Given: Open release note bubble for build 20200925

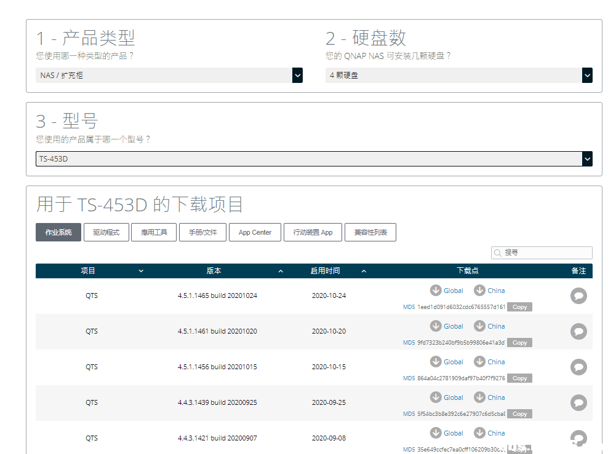Looking at the screenshot, I should tap(578, 403).
